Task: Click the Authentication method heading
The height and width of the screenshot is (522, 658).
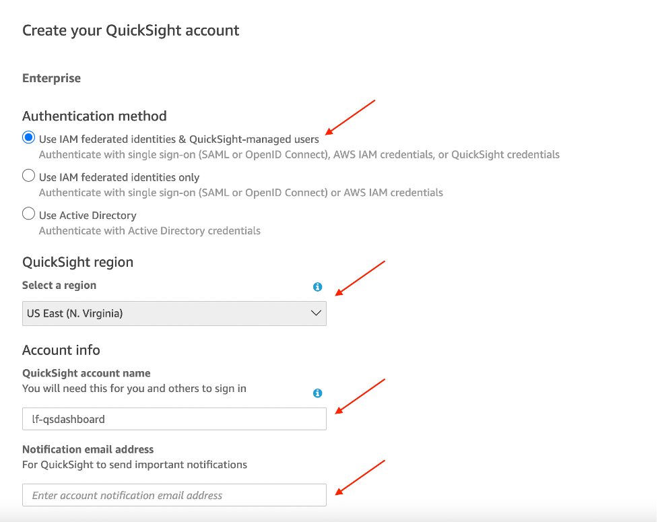Action: coord(94,116)
